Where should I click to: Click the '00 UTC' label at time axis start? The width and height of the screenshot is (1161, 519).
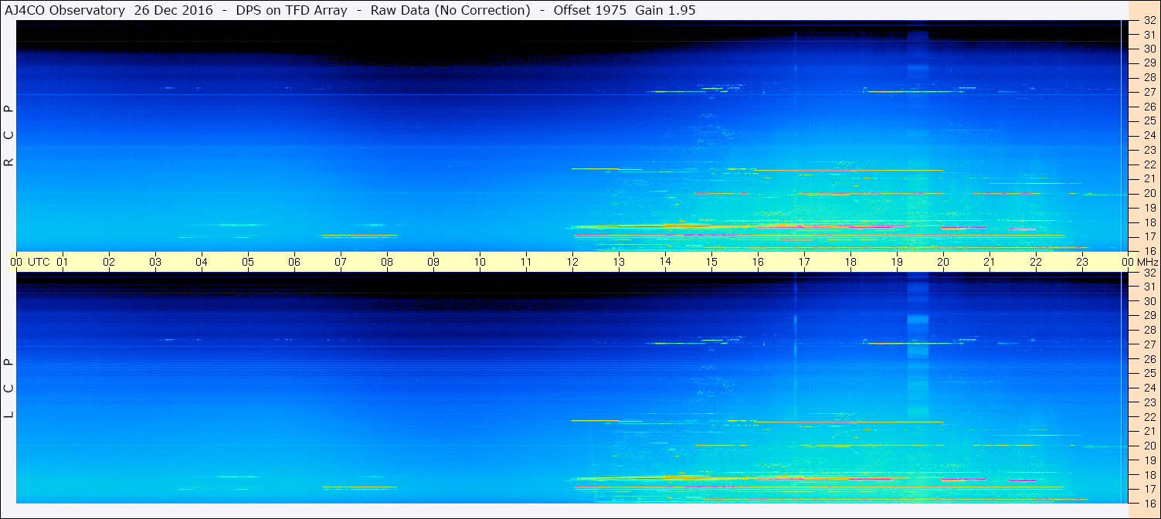[30, 262]
